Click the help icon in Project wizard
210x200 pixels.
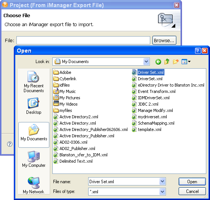coord(10,144)
